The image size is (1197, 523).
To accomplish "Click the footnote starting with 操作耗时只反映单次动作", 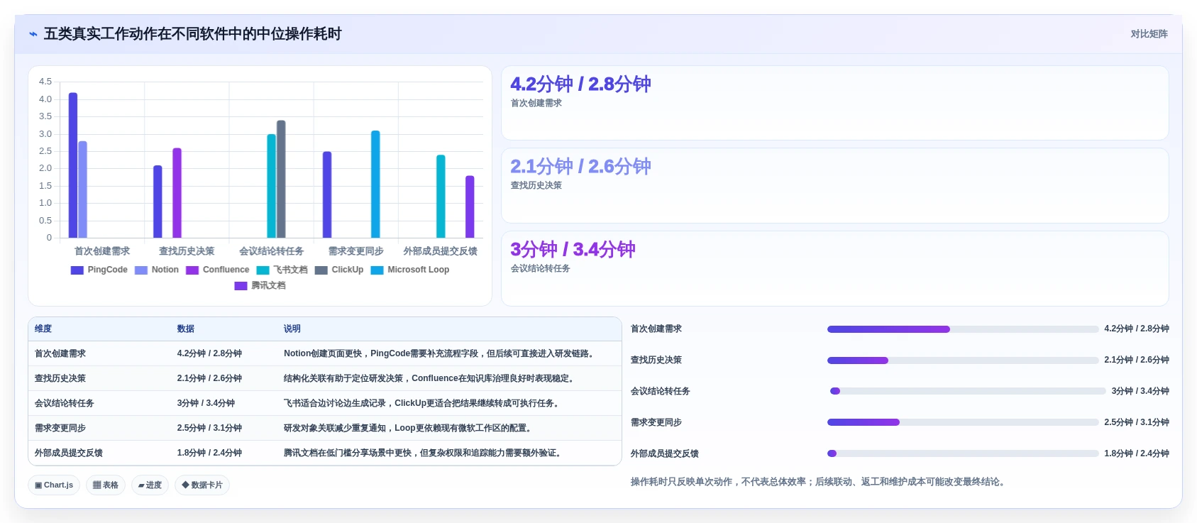I will (820, 482).
